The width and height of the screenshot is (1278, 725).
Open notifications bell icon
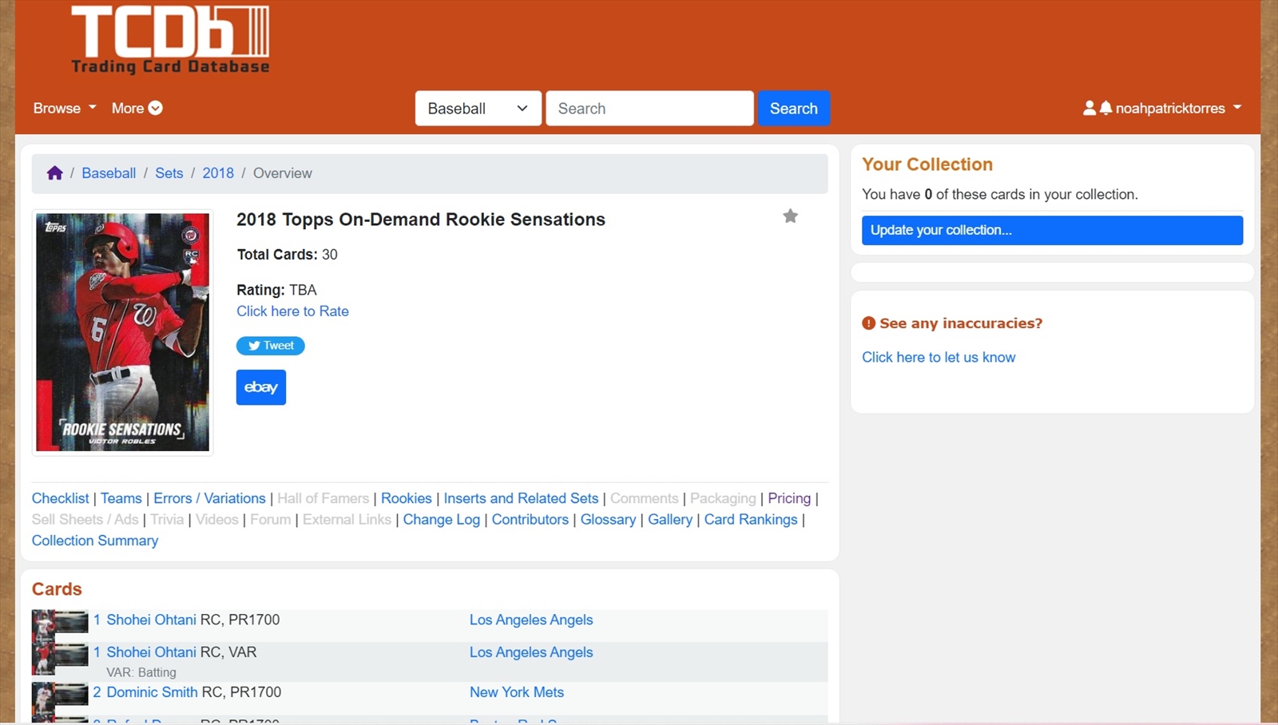1105,108
